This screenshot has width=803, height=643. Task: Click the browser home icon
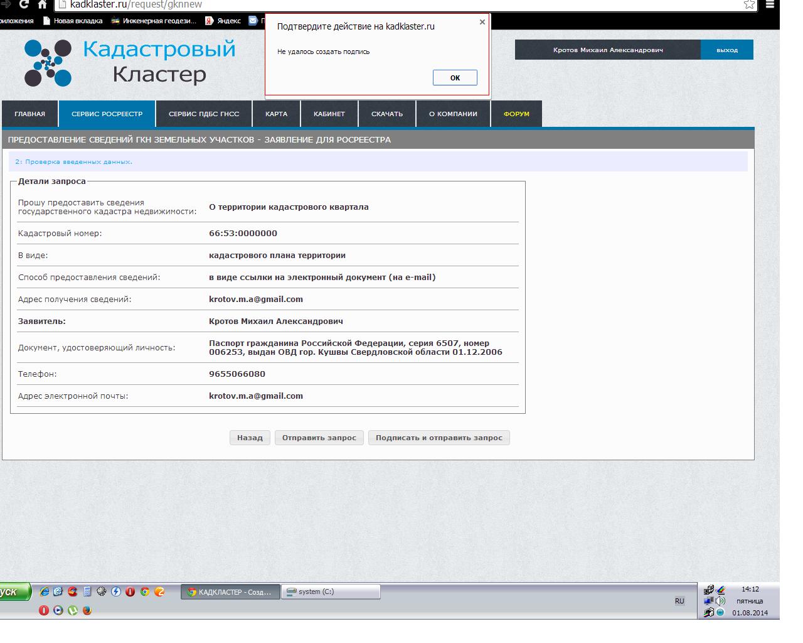42,4
